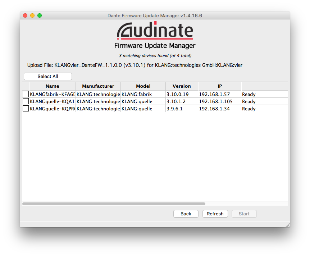
Task: Sort table by Manufacturer column header
Action: 98,86
